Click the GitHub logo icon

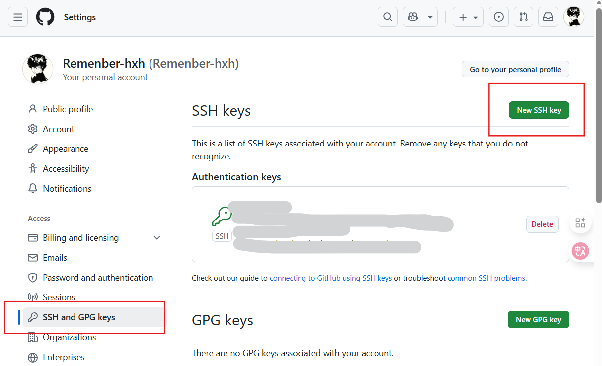45,17
